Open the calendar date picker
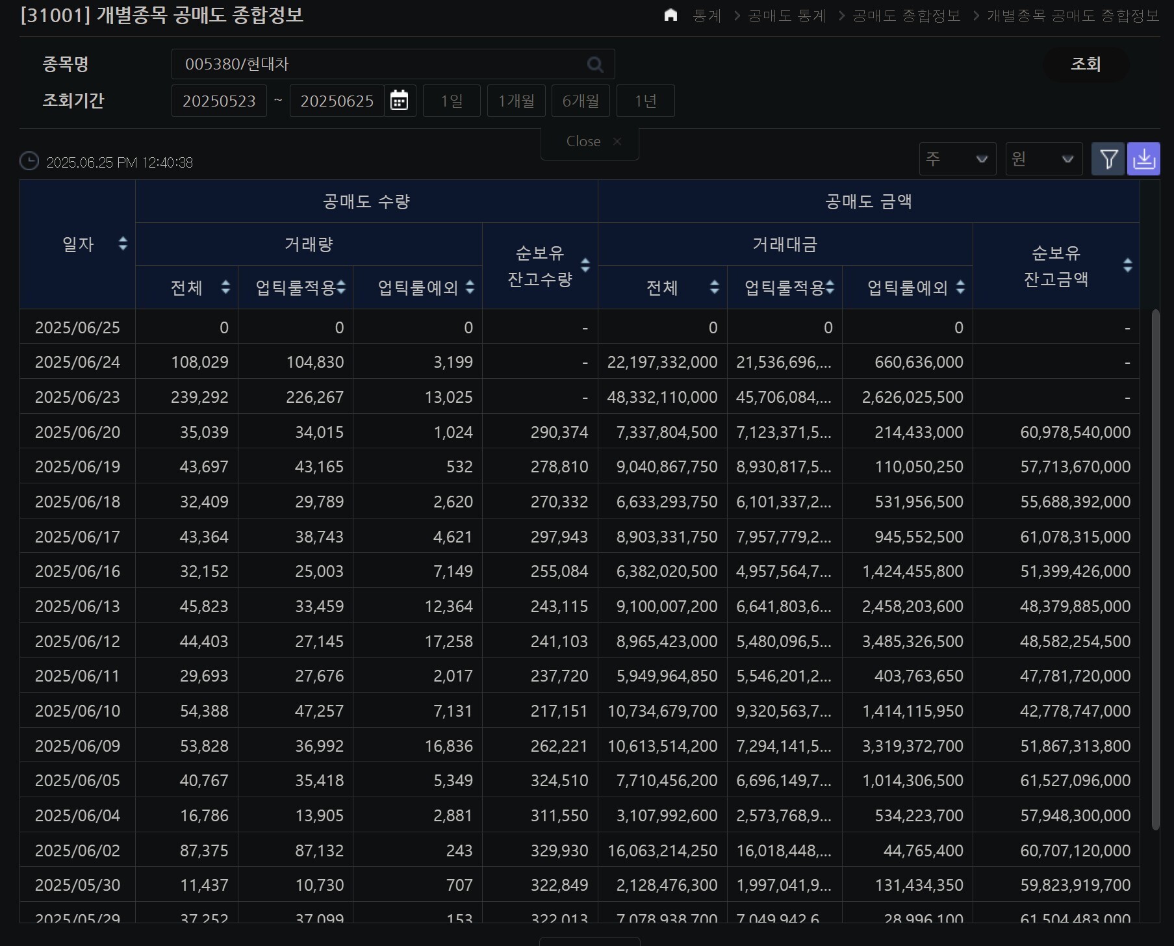This screenshot has height=946, width=1174. click(x=399, y=101)
